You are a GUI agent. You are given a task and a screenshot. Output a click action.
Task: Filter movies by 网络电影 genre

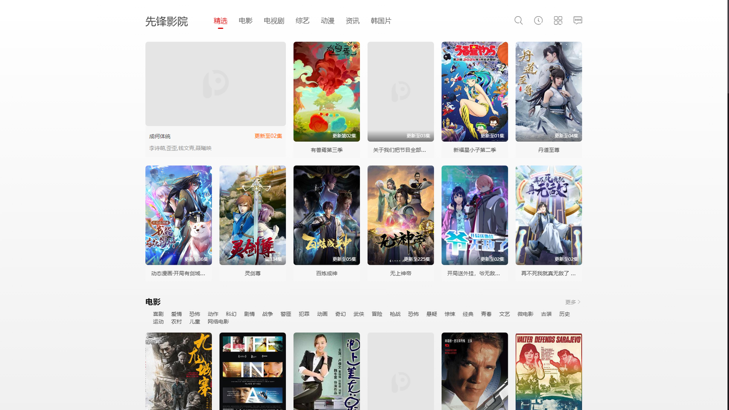point(218,321)
